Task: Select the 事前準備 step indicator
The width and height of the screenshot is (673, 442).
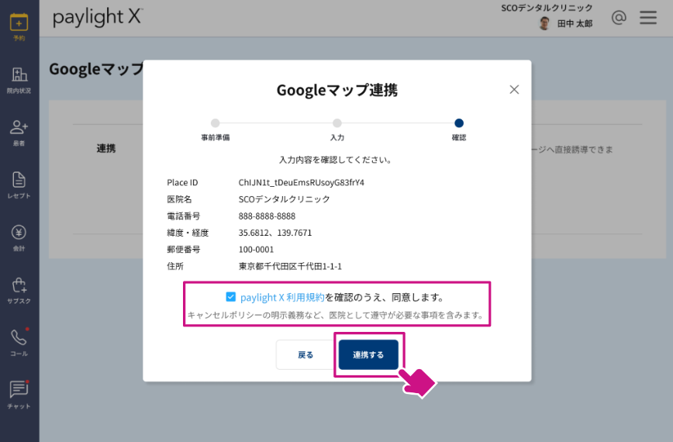Action: [x=216, y=123]
